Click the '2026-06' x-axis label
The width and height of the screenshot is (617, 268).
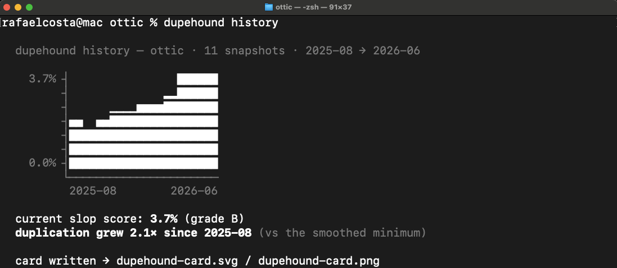pos(194,191)
